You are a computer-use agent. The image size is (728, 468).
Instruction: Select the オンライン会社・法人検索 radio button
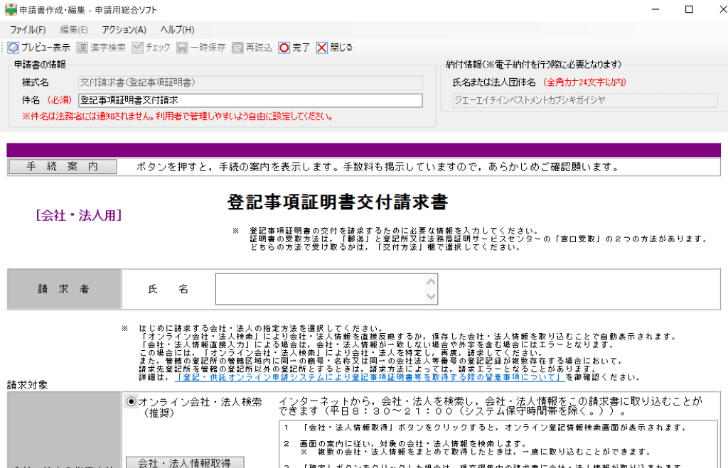131,402
